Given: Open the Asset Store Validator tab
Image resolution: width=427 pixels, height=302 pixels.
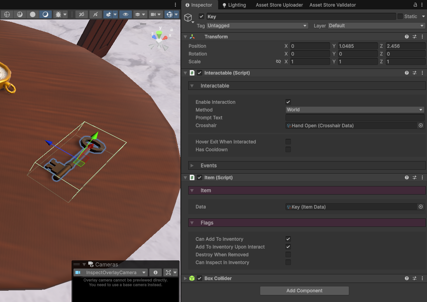Looking at the screenshot, I should (332, 5).
